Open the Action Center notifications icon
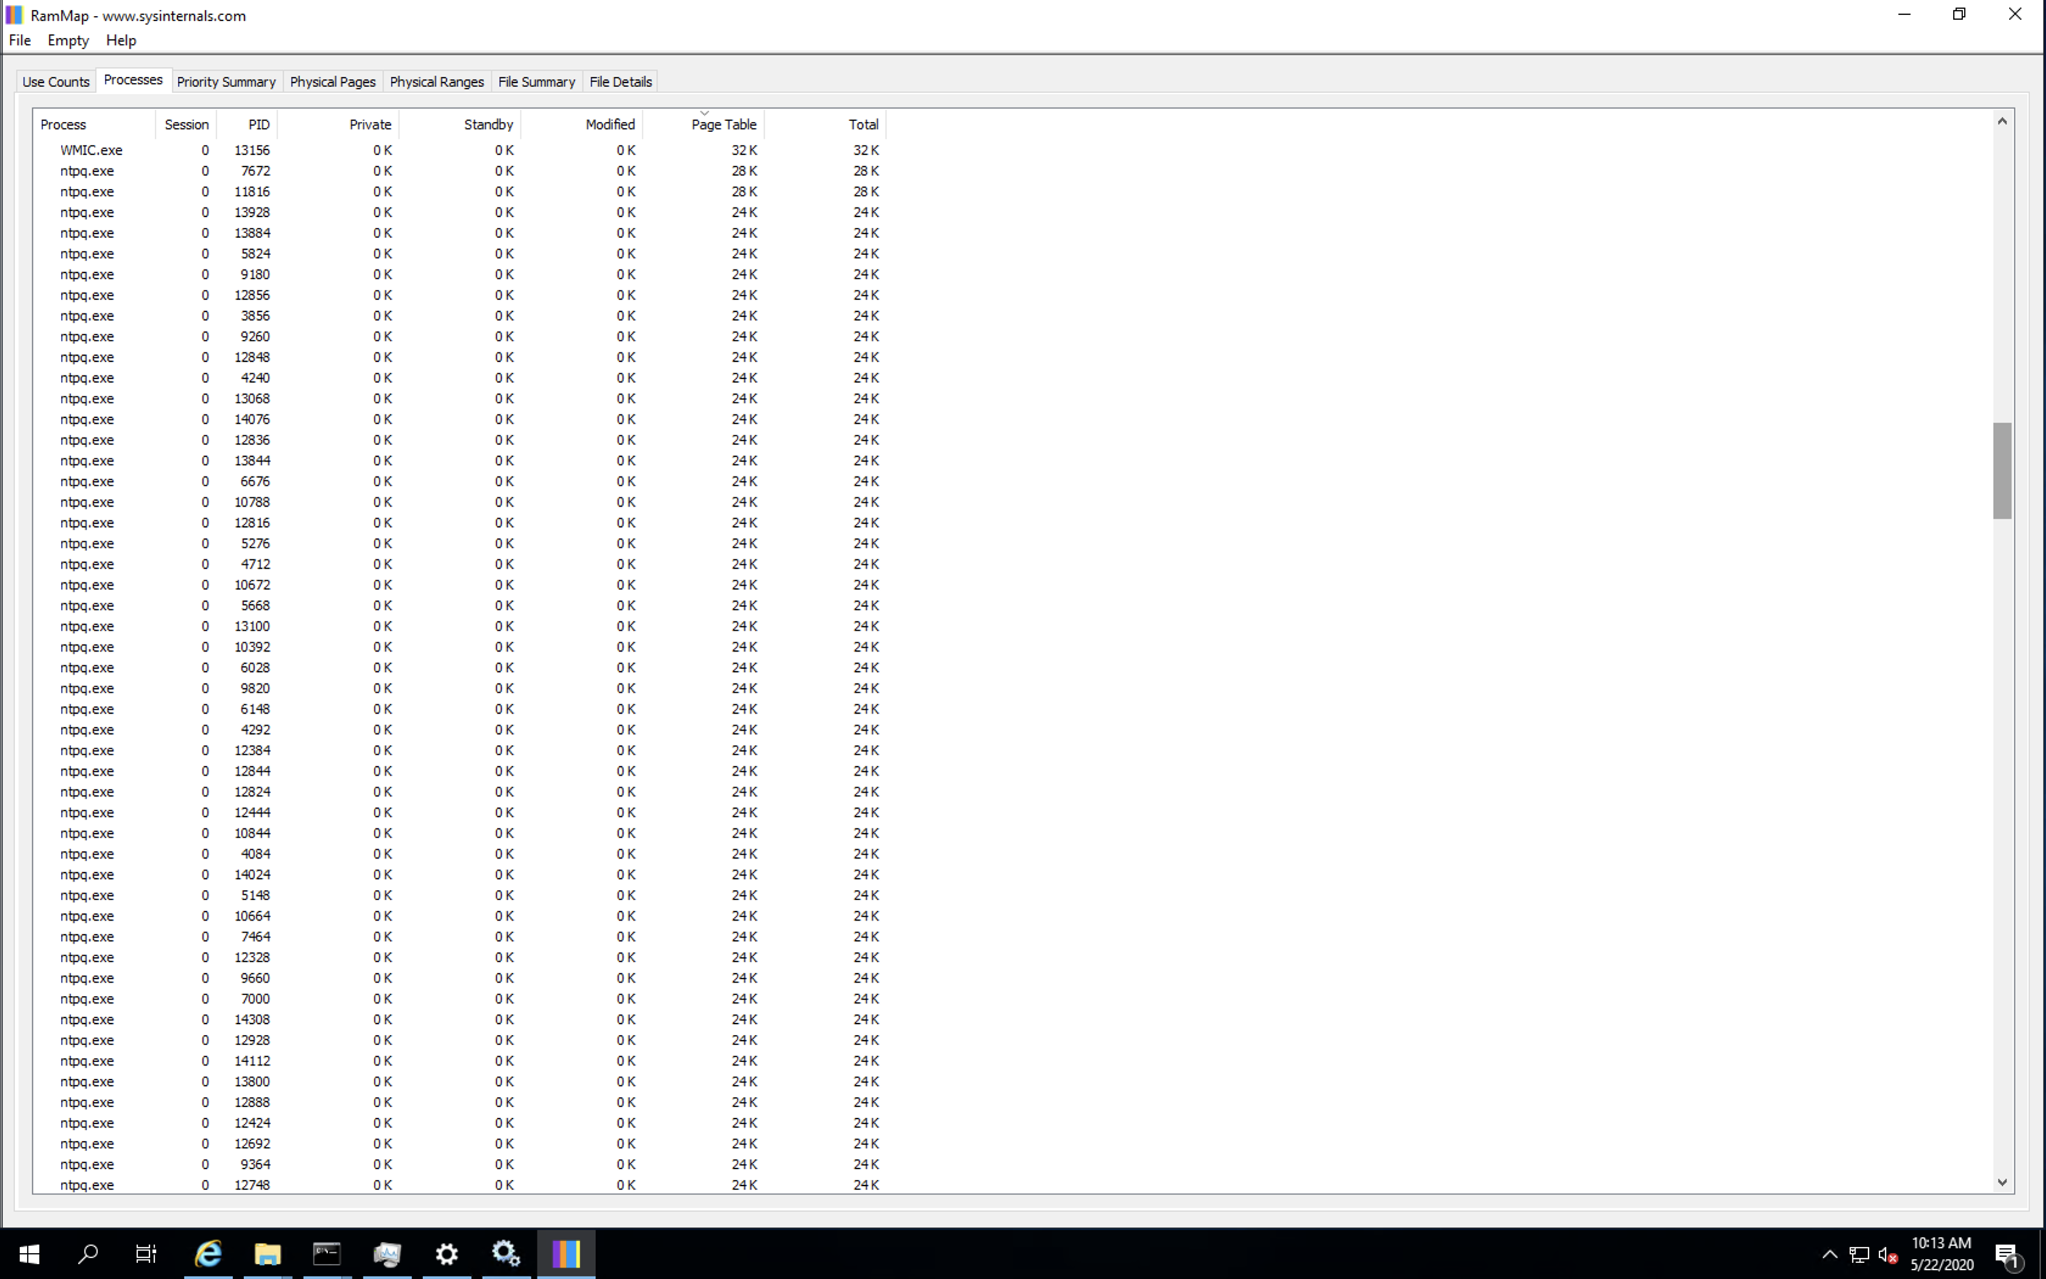The width and height of the screenshot is (2046, 1279). pos(2008,1255)
